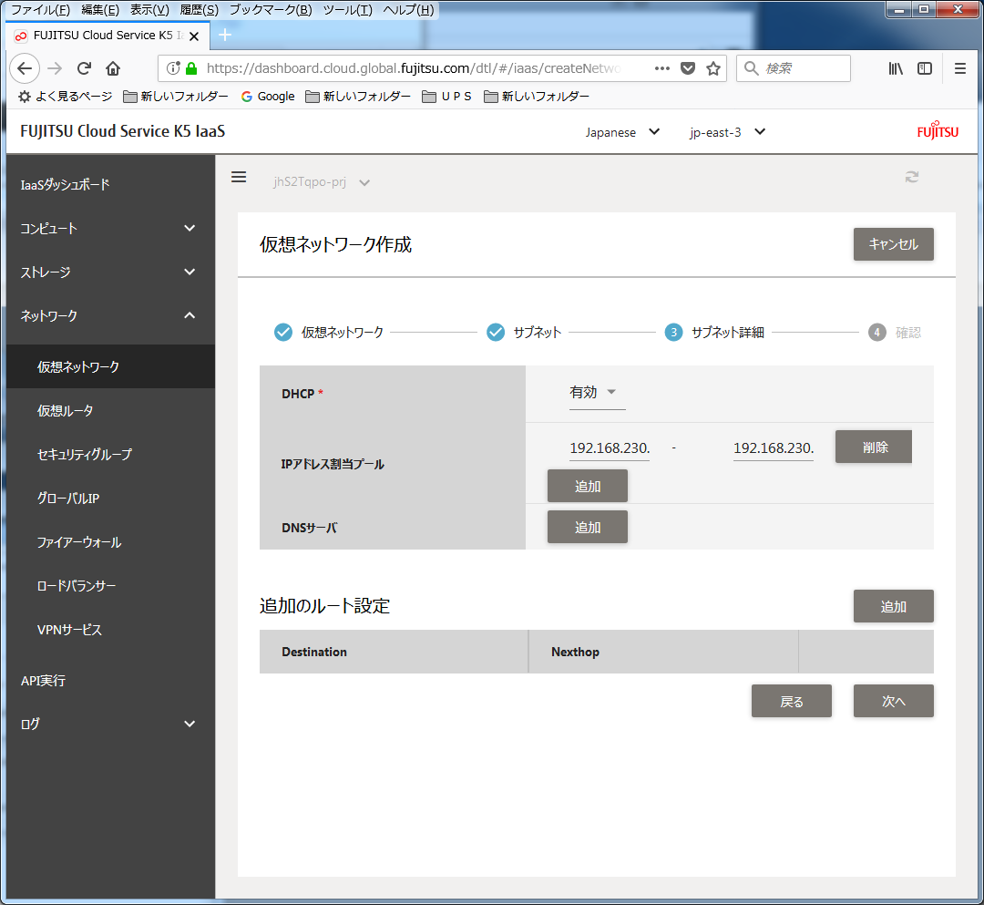The image size is (984, 905).
Task: Open the language dropdown showing Japanese
Action: click(x=622, y=132)
